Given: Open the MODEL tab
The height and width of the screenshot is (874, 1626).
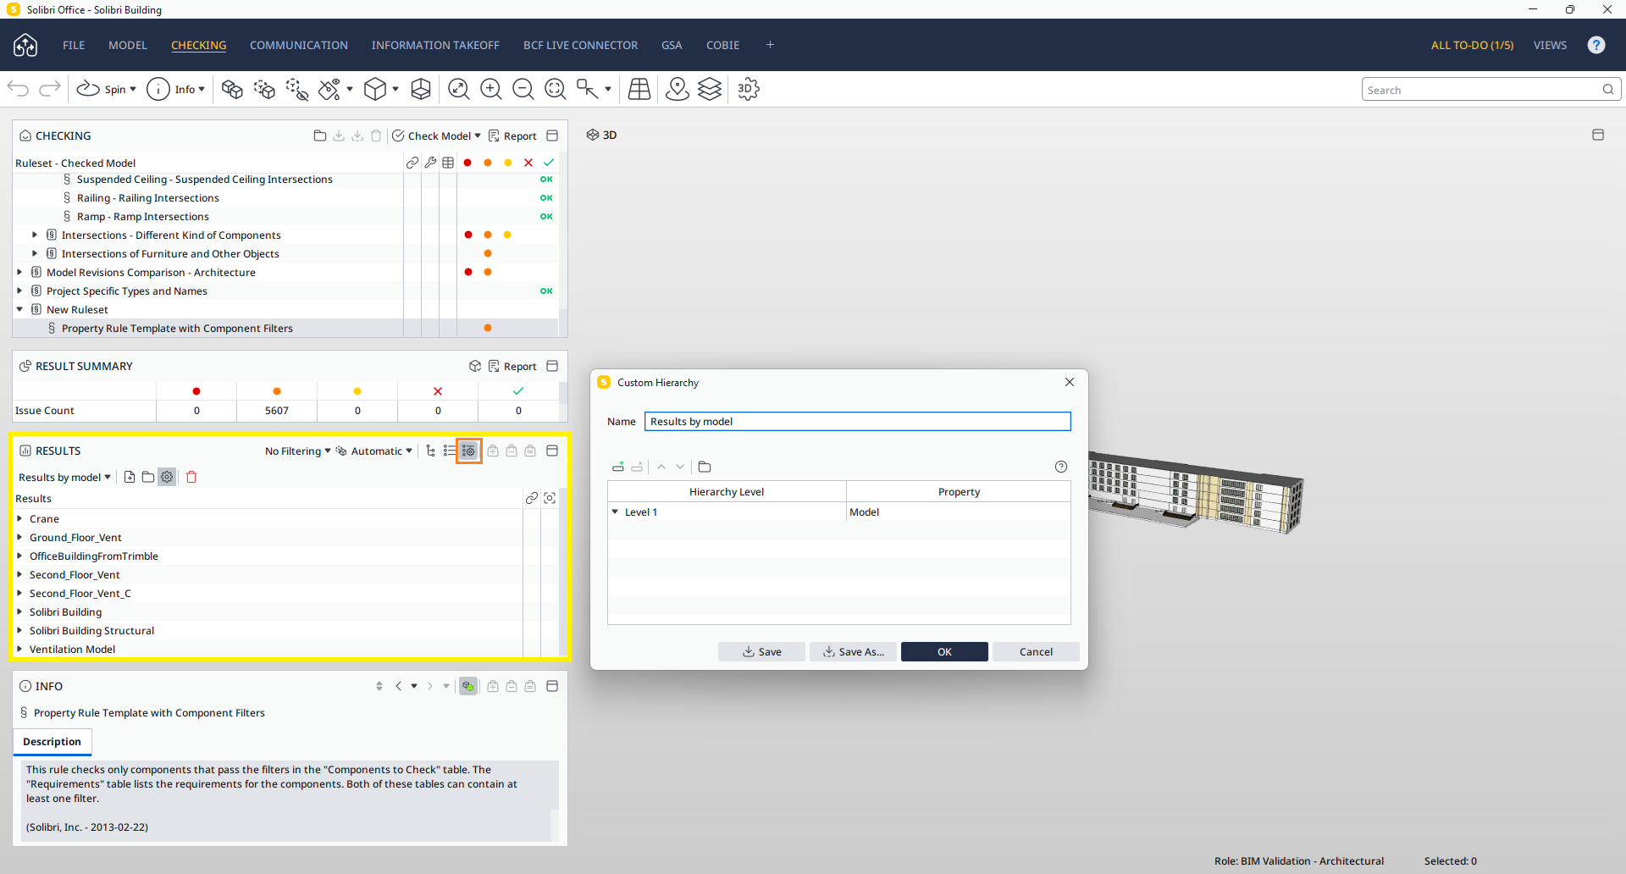Looking at the screenshot, I should tap(128, 45).
